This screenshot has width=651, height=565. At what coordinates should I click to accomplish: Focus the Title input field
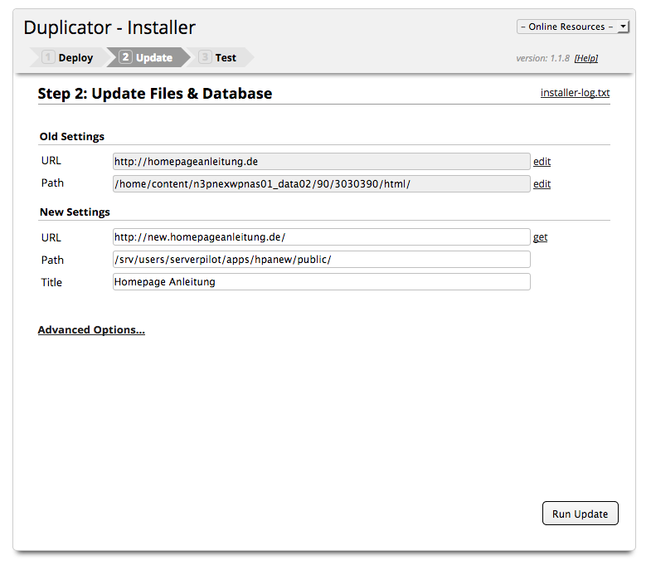[321, 281]
